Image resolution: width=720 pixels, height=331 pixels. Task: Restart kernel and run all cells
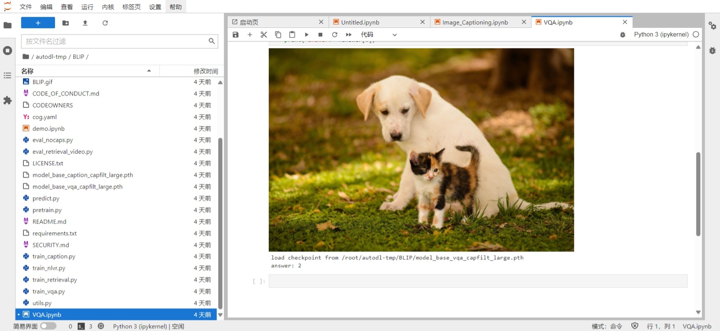pyautogui.click(x=349, y=35)
